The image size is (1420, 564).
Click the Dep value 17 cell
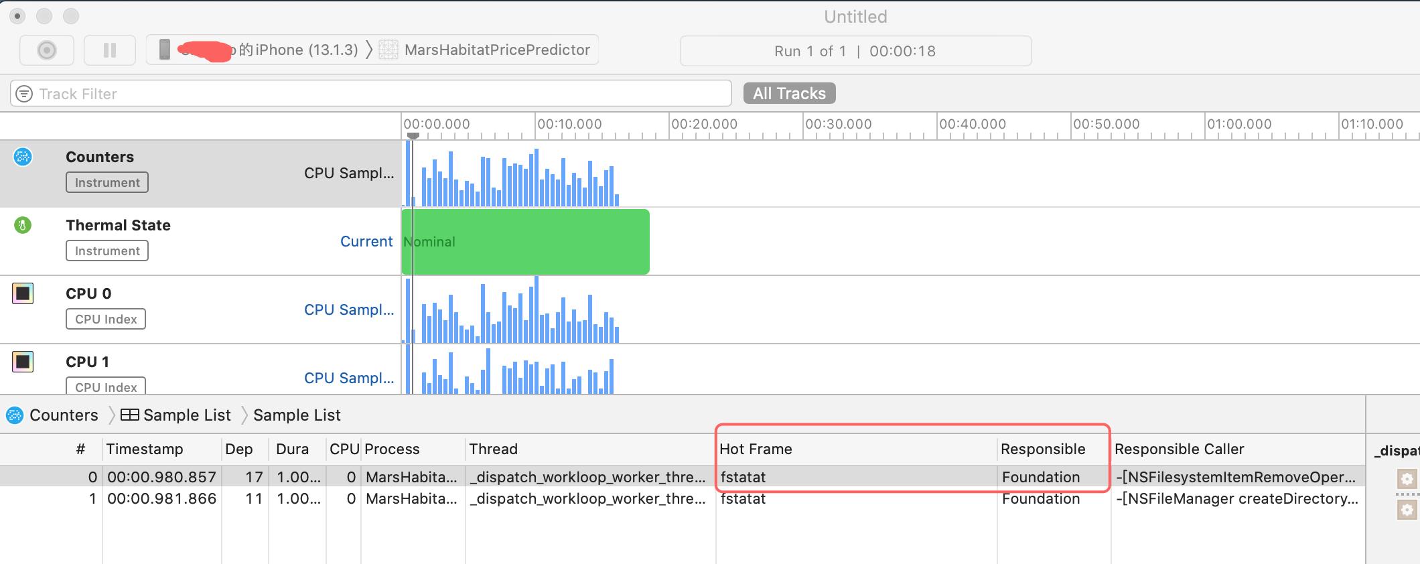coord(254,477)
